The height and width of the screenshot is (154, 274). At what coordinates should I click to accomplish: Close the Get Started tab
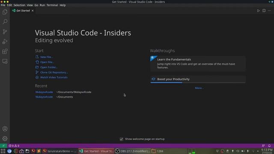click(x=33, y=11)
